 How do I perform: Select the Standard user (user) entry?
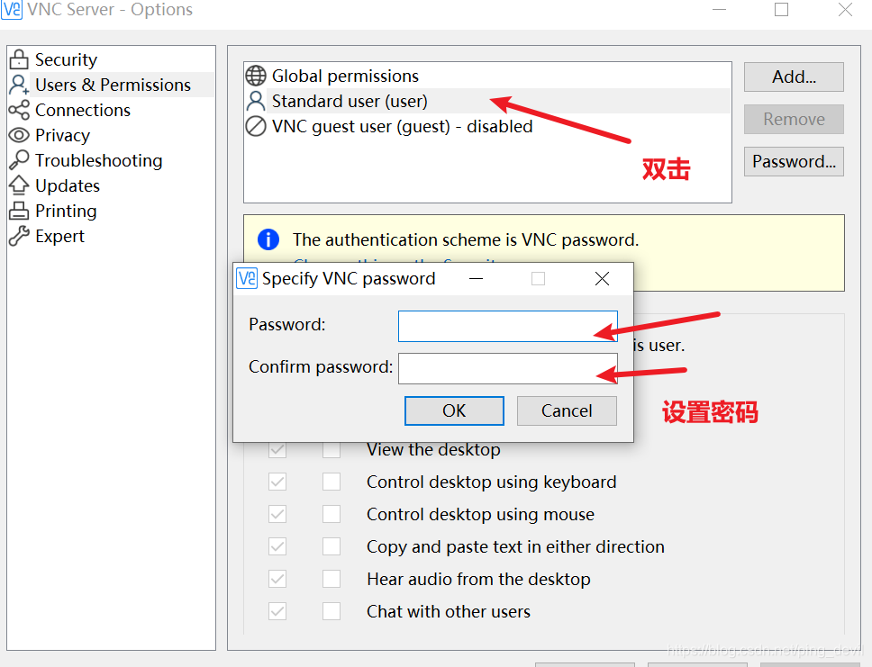pos(351,101)
